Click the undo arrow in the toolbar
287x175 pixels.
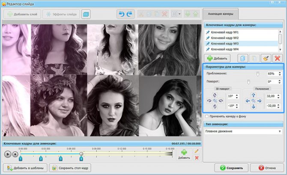[121, 15]
